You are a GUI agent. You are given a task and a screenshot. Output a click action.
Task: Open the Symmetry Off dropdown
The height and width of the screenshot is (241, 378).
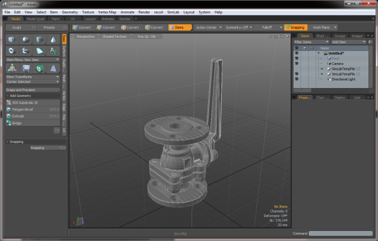pos(239,28)
